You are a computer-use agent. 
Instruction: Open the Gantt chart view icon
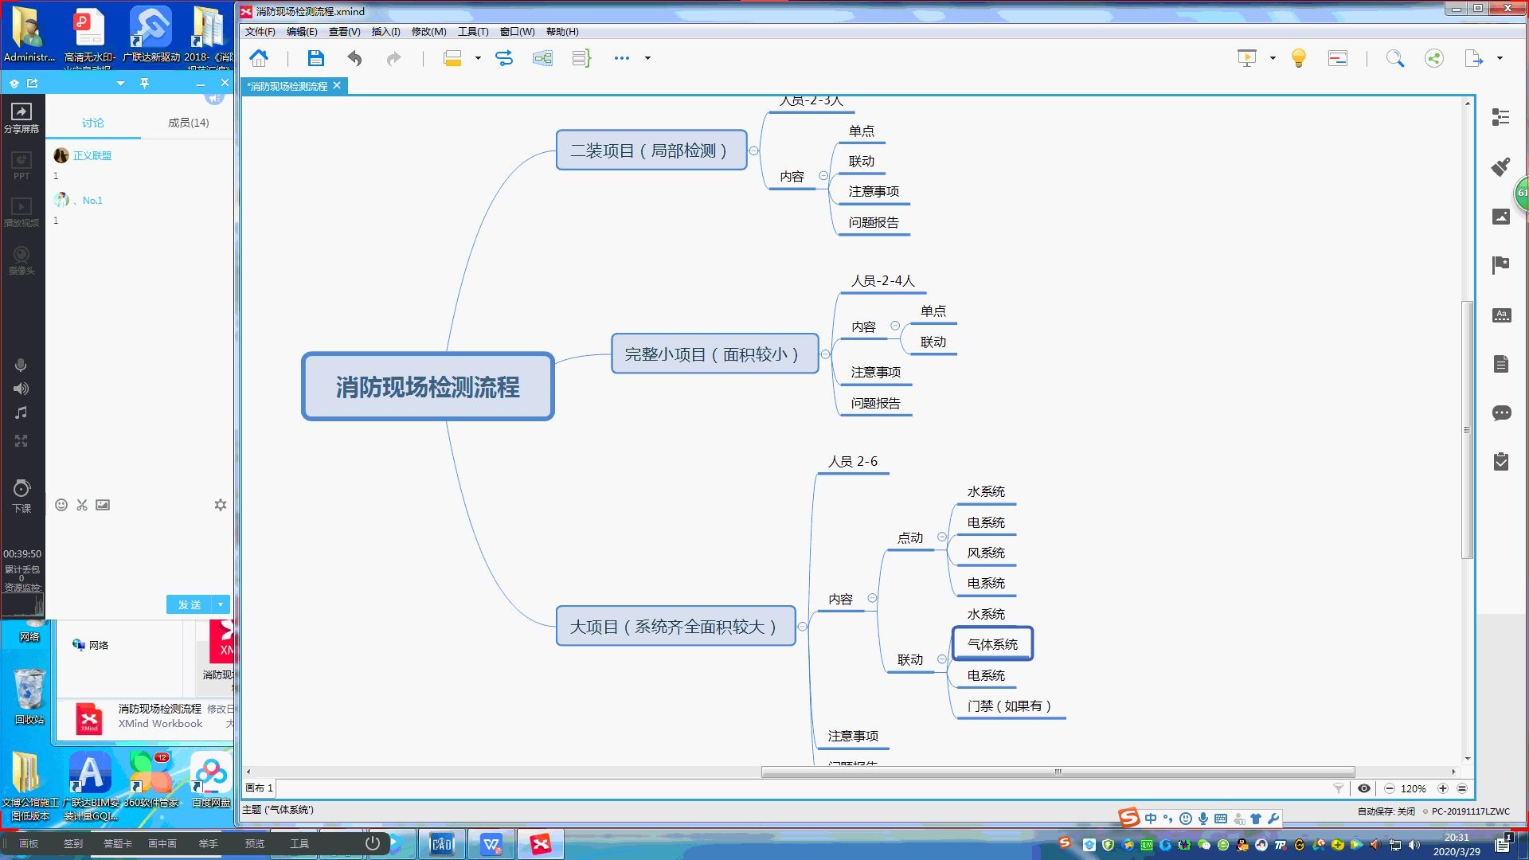tap(1338, 58)
